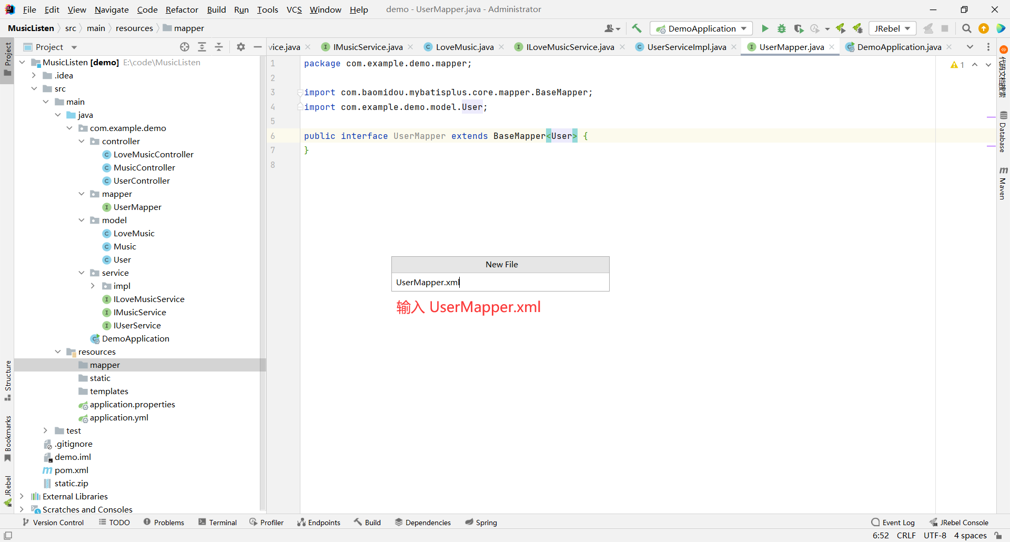This screenshot has height=542, width=1010.
Task: Click CRLF line separator in status bar
Action: click(x=906, y=536)
